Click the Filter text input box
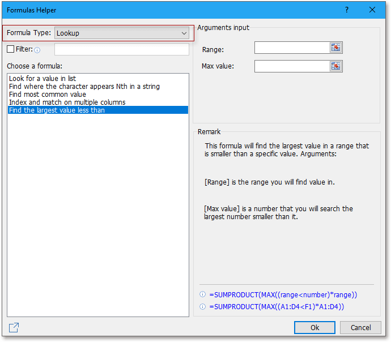The height and width of the screenshot is (342, 391). tap(121, 49)
